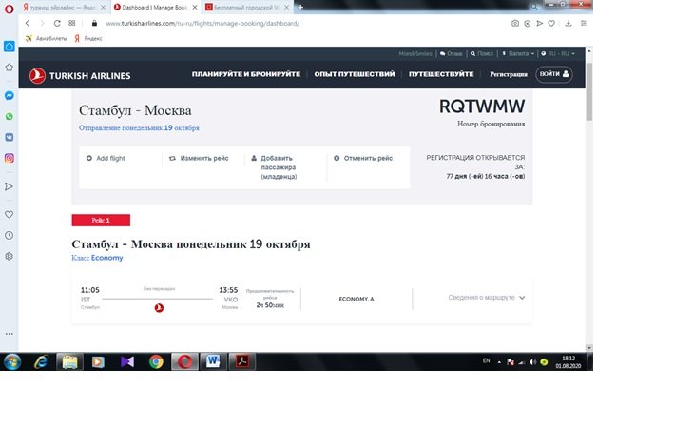This screenshot has height=427, width=694.
Task: Open WhatsApp in the Opera sidebar
Action: (x=9, y=116)
